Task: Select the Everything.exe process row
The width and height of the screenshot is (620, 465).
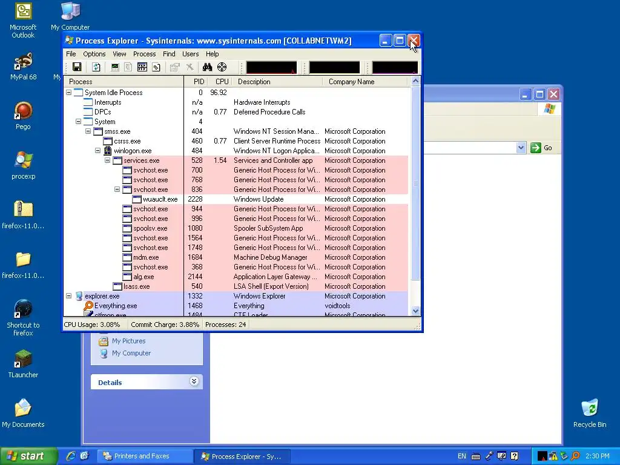Action: (x=237, y=306)
